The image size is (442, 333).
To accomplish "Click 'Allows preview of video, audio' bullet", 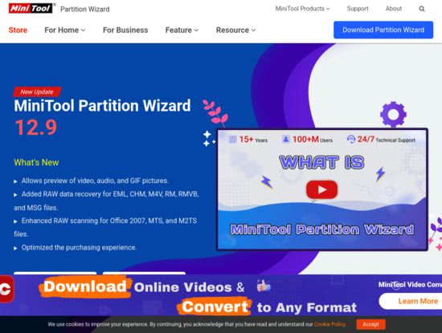I will tap(95, 181).
